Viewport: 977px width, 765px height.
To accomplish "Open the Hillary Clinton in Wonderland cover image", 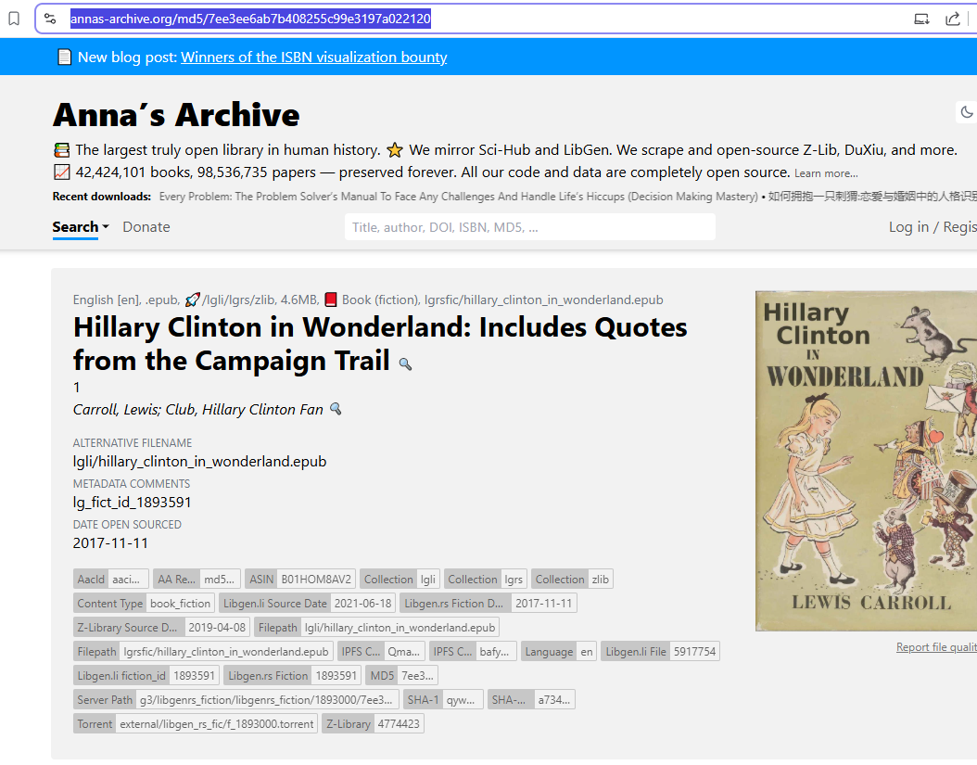I will click(866, 462).
